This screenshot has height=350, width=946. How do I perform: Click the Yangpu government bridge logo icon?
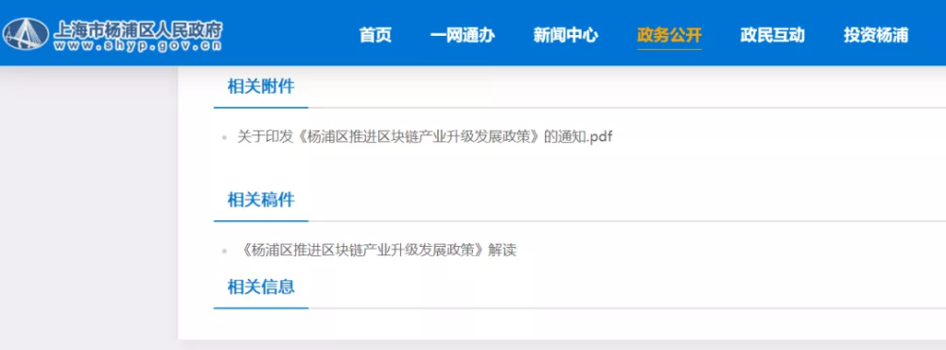pos(26,34)
